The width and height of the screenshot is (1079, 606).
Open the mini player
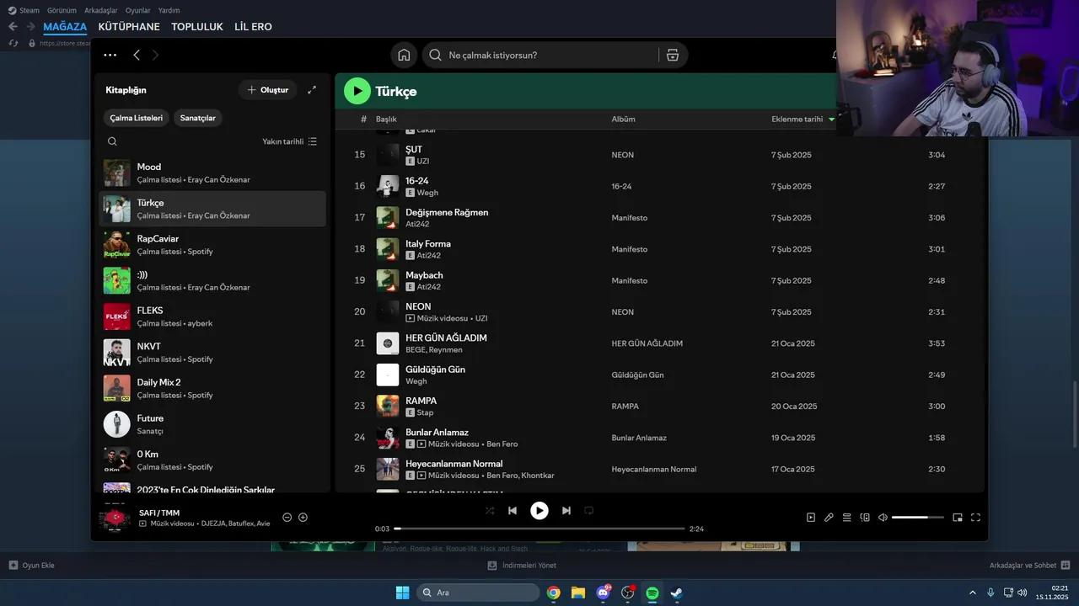(x=958, y=518)
